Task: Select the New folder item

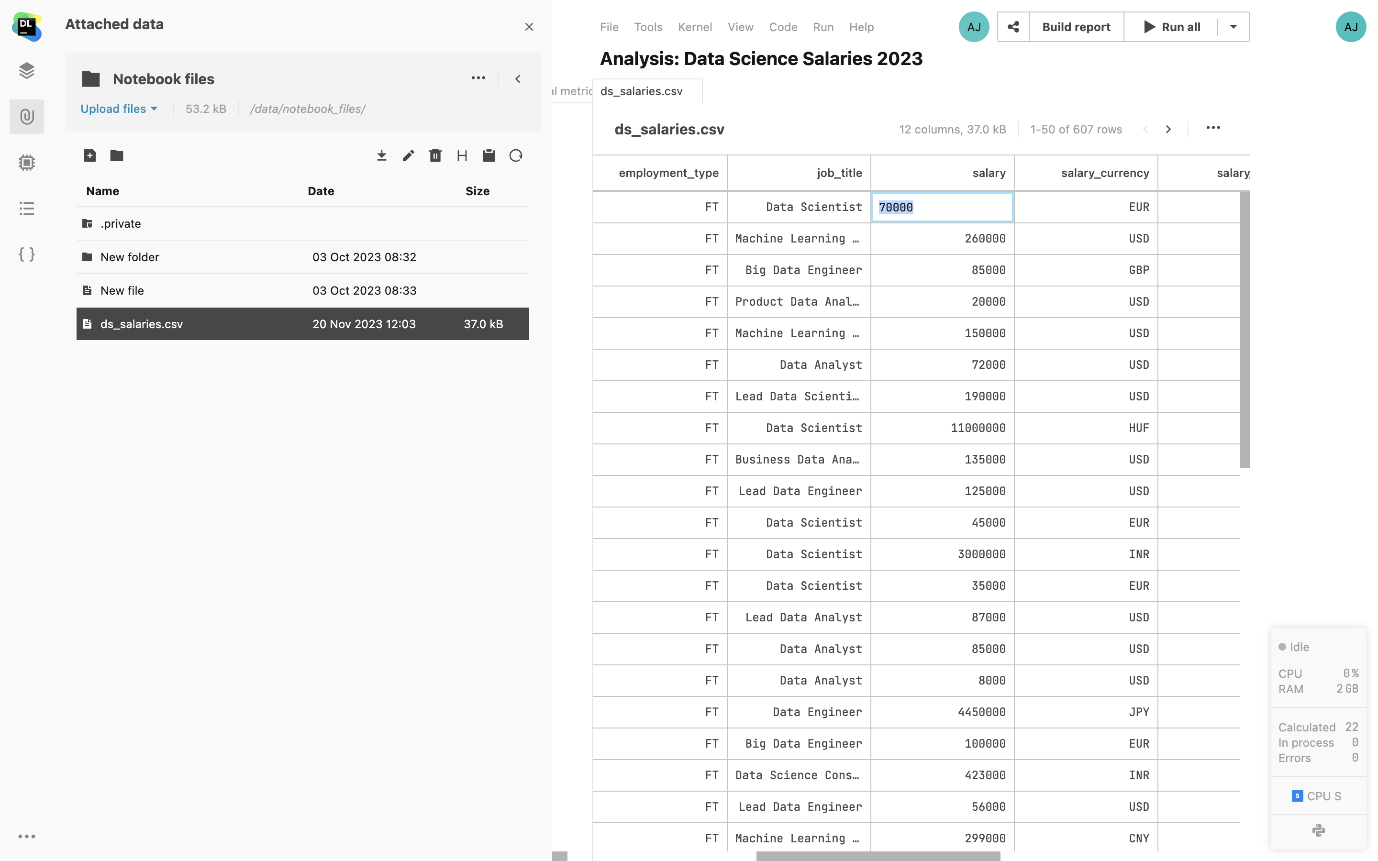Action: pos(130,257)
